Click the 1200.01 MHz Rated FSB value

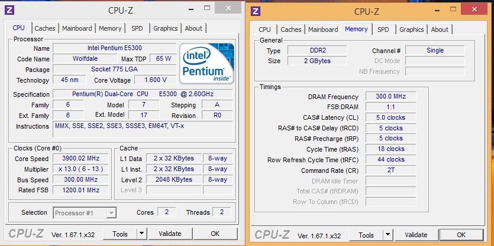[80, 190]
